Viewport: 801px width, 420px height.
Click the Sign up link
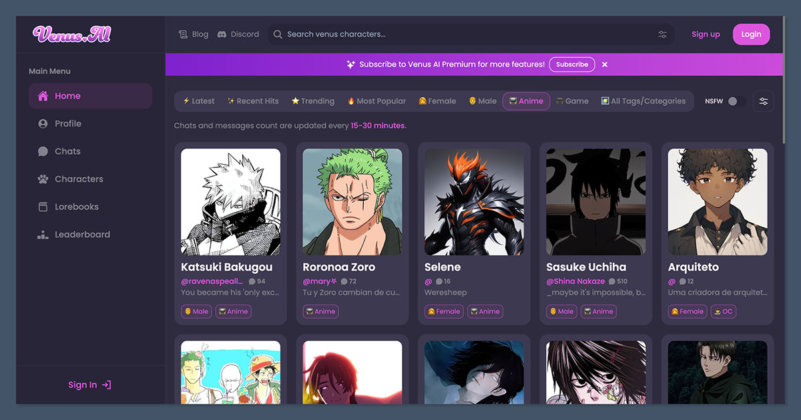click(706, 35)
